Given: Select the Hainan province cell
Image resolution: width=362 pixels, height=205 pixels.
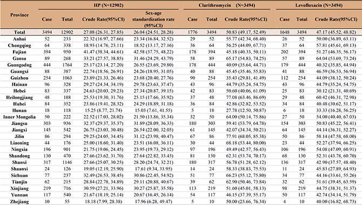Looking at the screenshot, I should [19, 84].
